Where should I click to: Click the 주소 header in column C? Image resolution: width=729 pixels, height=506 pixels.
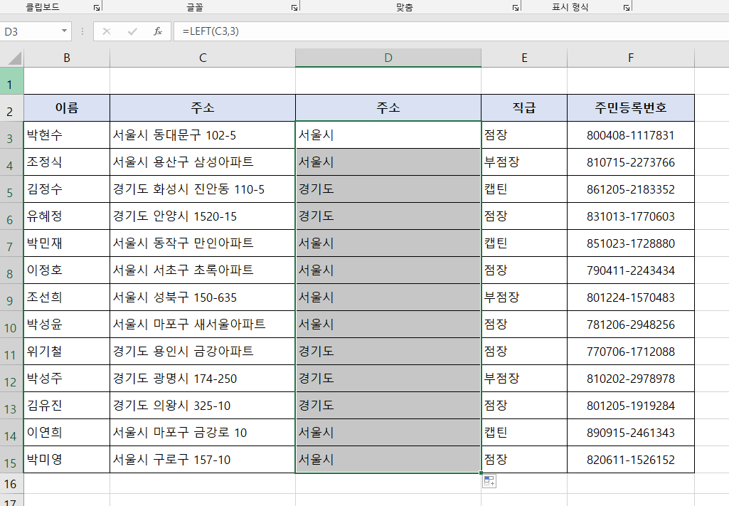tap(203, 108)
